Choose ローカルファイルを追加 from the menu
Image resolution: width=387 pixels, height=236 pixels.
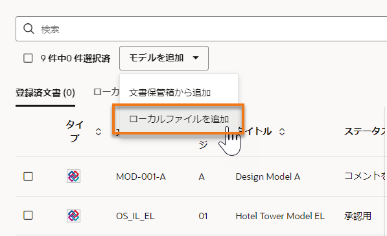pyautogui.click(x=179, y=119)
